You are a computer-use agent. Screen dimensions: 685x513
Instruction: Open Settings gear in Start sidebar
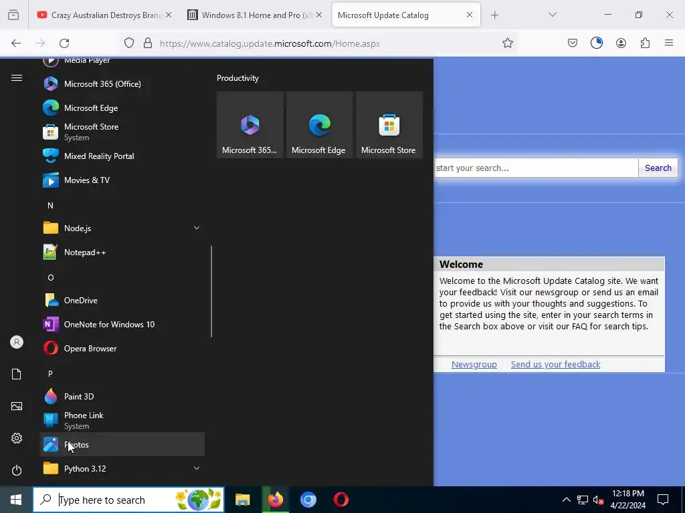pyautogui.click(x=17, y=438)
